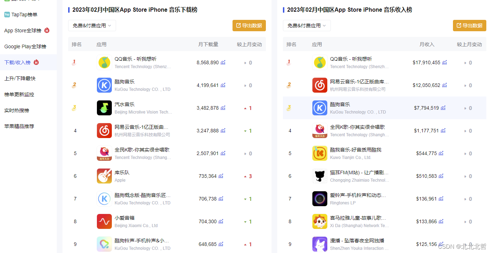View trend chart icon beside 735,364 downloads

coord(221,176)
